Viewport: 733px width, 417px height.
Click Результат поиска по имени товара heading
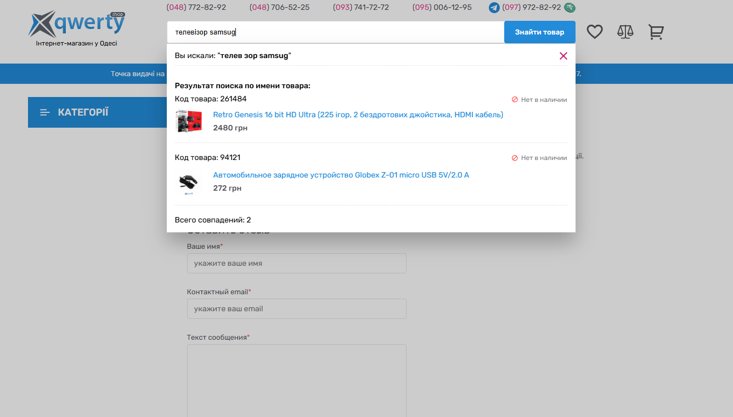click(x=243, y=86)
